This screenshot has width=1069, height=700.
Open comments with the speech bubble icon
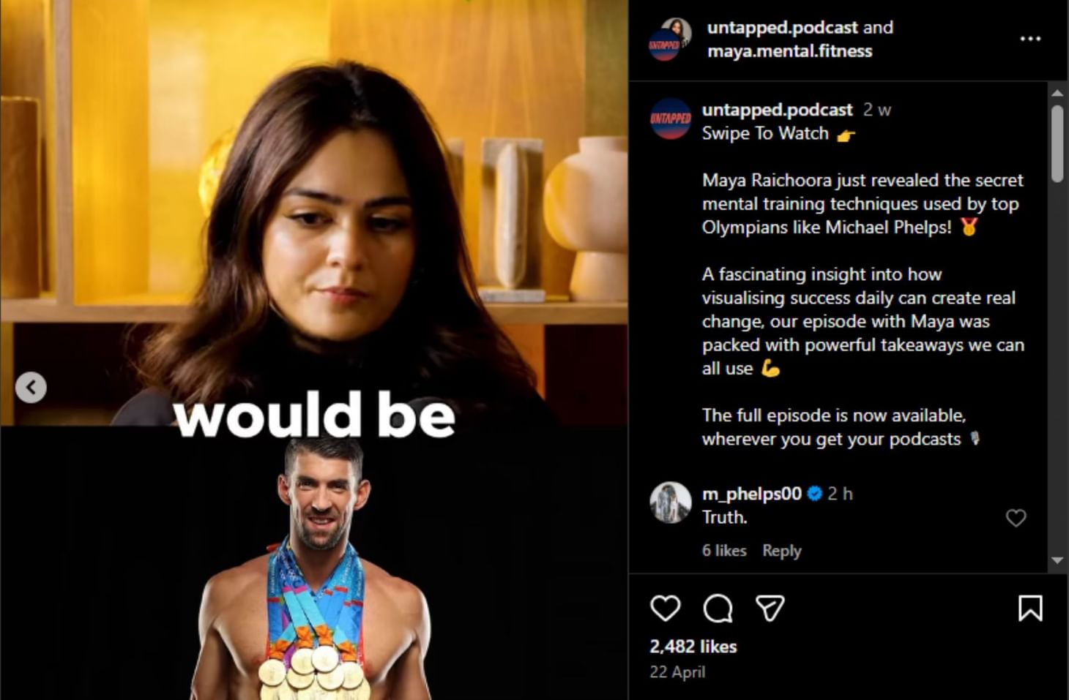coord(718,608)
